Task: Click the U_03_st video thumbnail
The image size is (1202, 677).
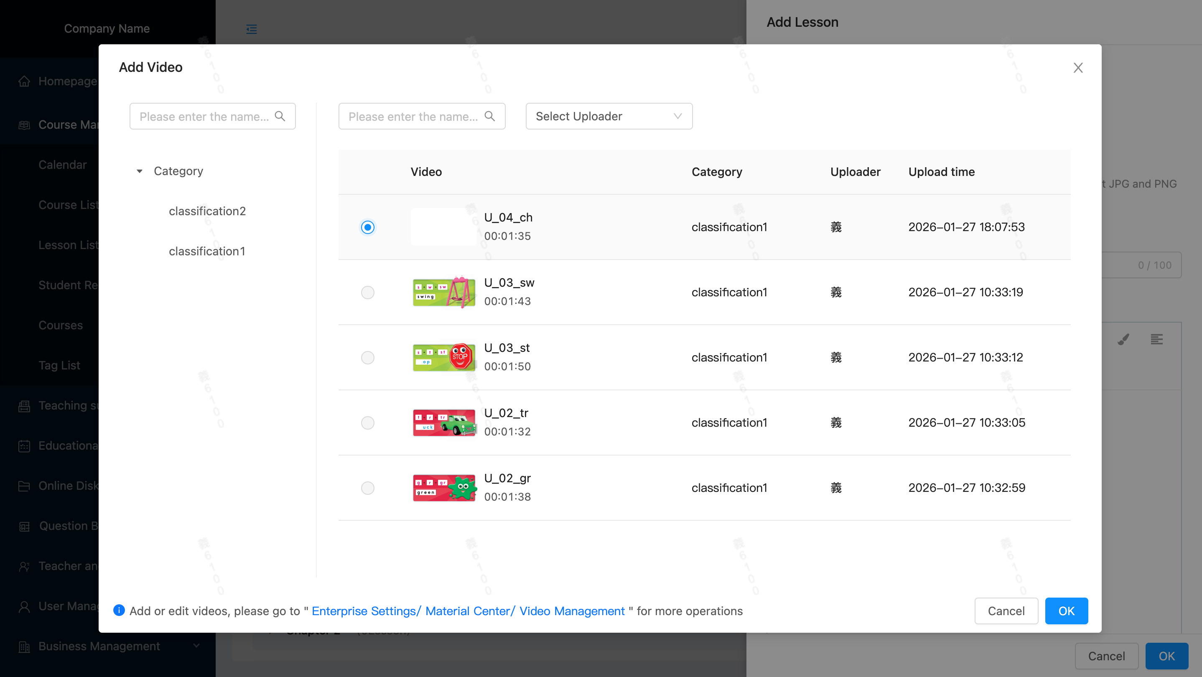Action: 444,357
